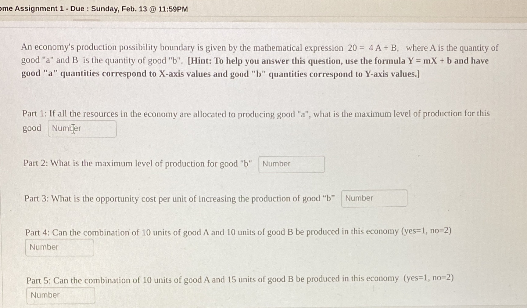Click the Part 2 Number input field
527x308 pixels.
291,164
